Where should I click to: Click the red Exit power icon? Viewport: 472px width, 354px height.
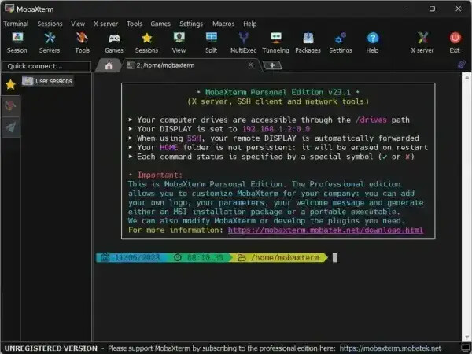(x=455, y=42)
